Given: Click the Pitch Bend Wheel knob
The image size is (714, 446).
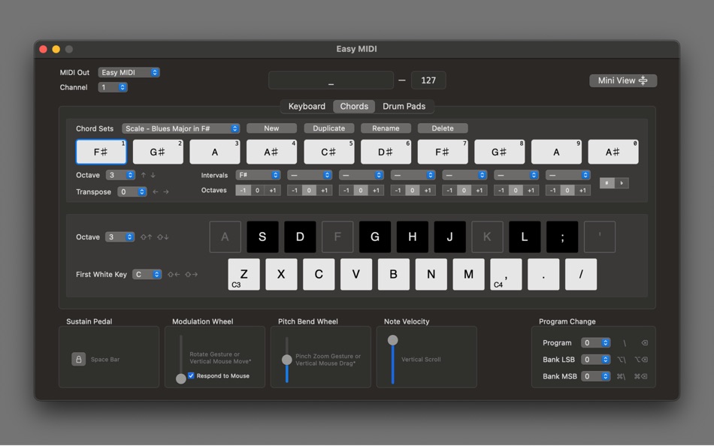Looking at the screenshot, I should tap(287, 360).
